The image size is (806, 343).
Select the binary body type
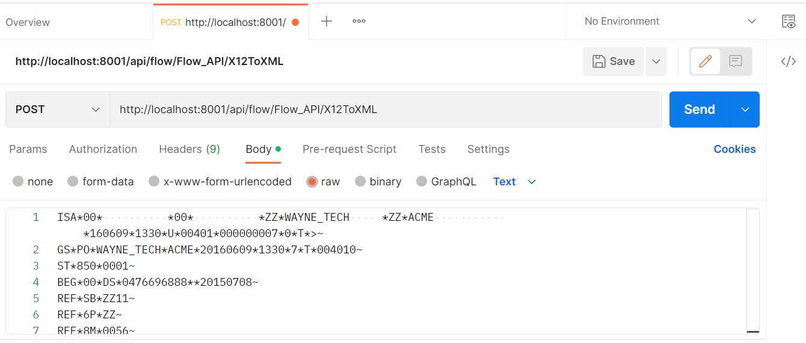(x=360, y=182)
